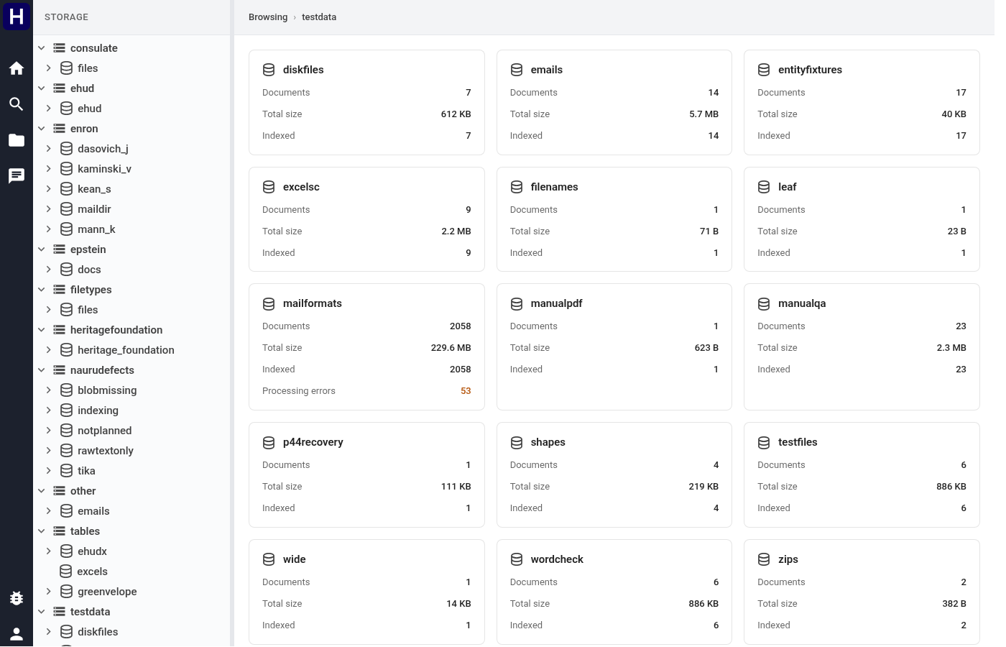Select tika in the storage tree

tap(86, 471)
